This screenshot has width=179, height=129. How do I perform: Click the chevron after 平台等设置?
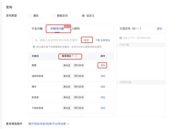click(68, 124)
